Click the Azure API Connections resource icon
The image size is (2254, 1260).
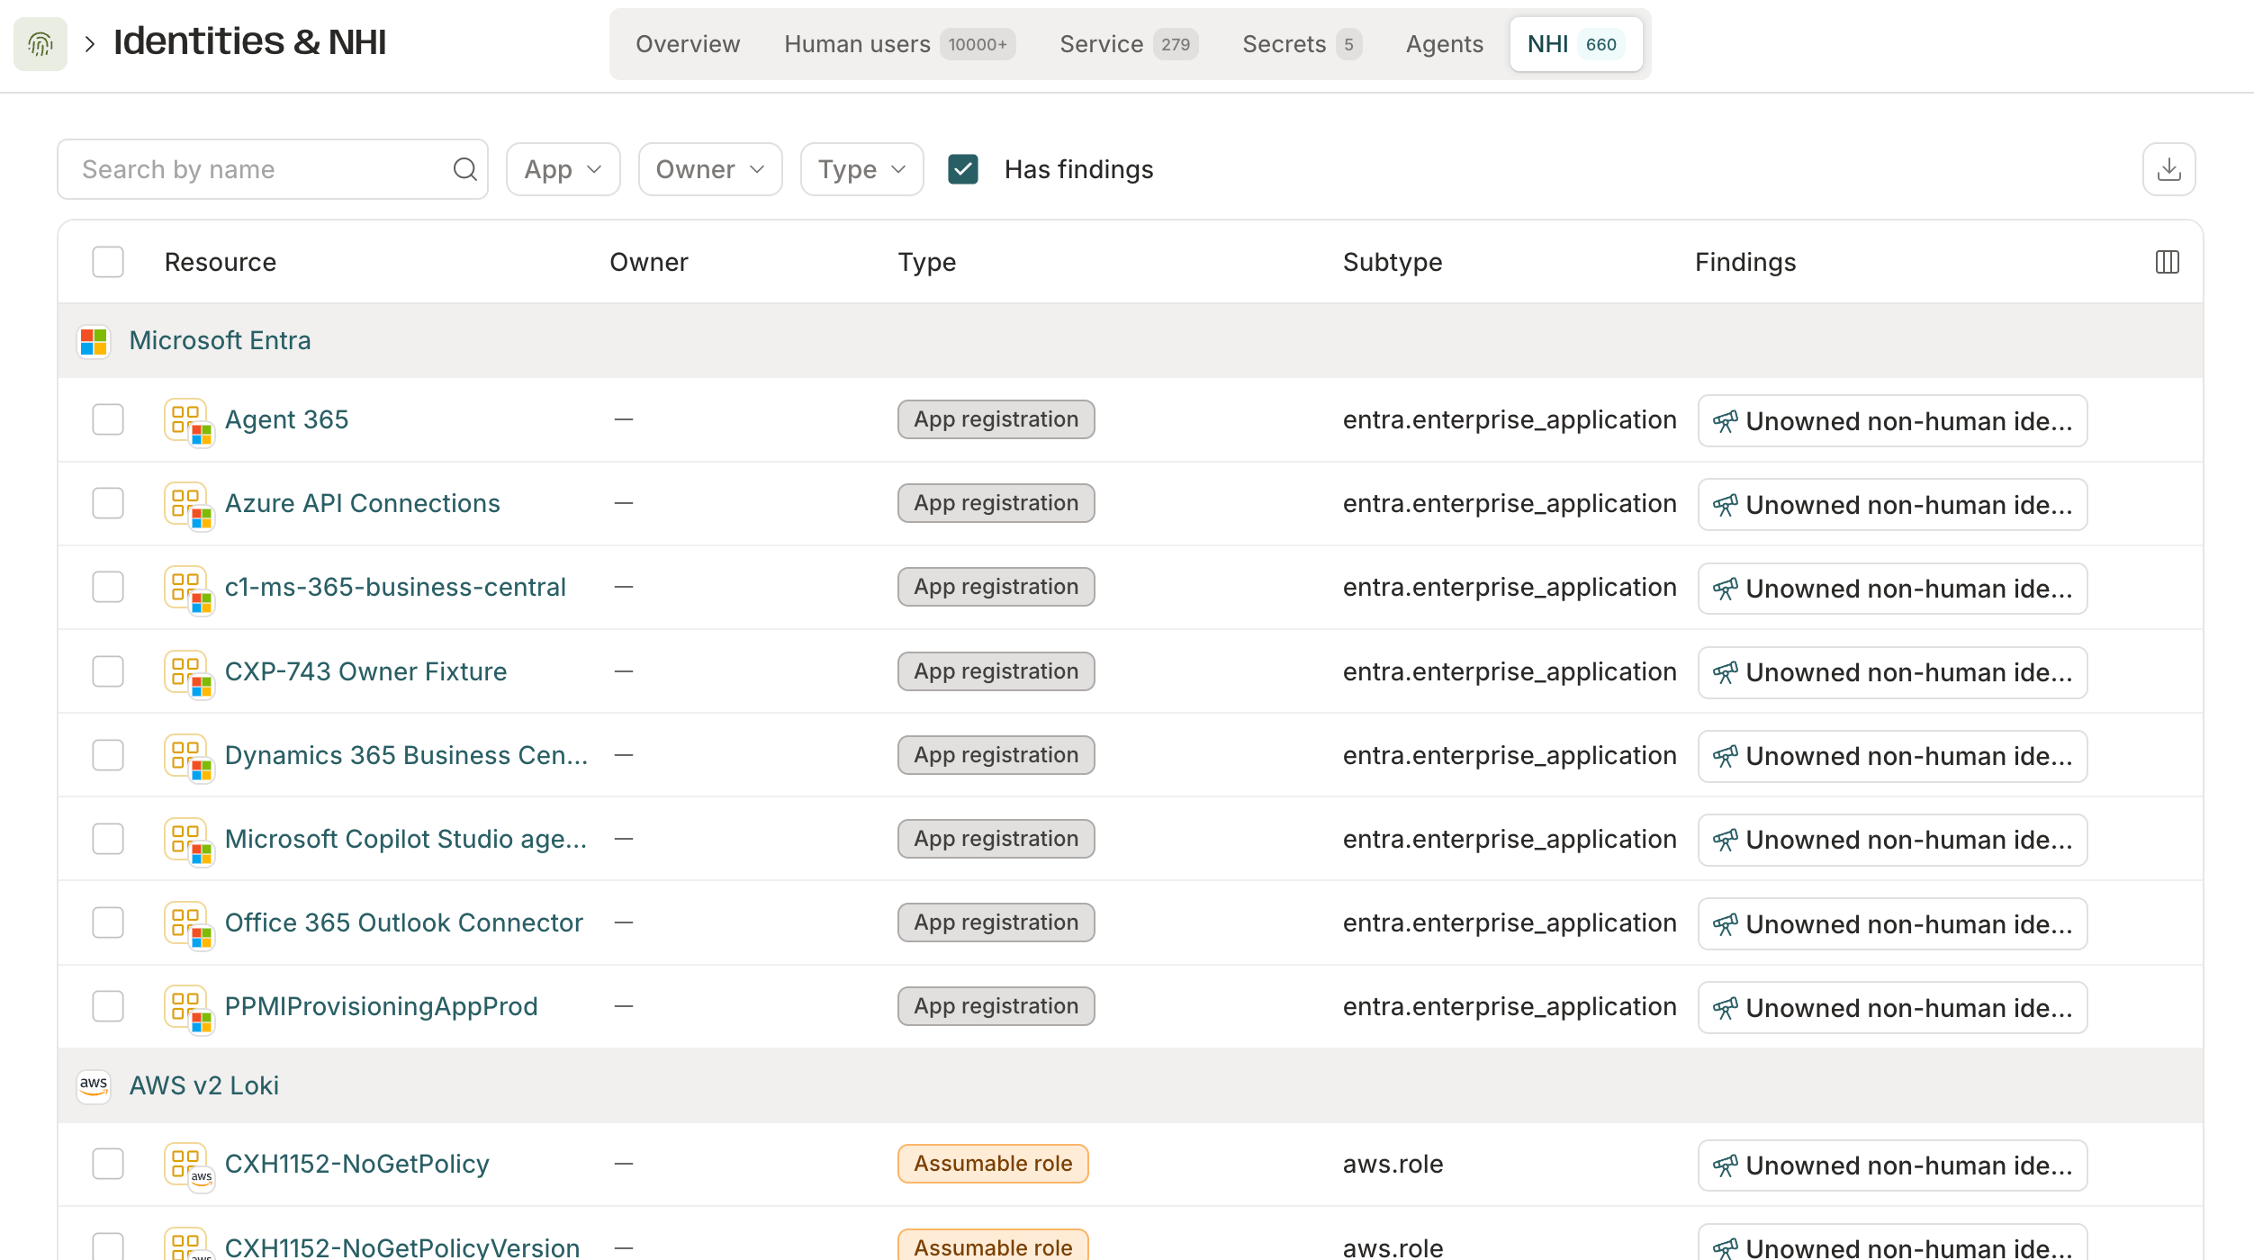click(x=189, y=505)
